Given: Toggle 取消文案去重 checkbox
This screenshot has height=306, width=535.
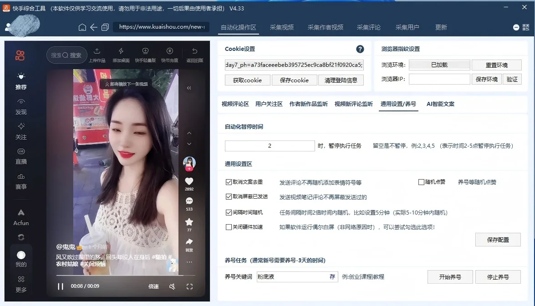Looking at the screenshot, I should coord(229,182).
